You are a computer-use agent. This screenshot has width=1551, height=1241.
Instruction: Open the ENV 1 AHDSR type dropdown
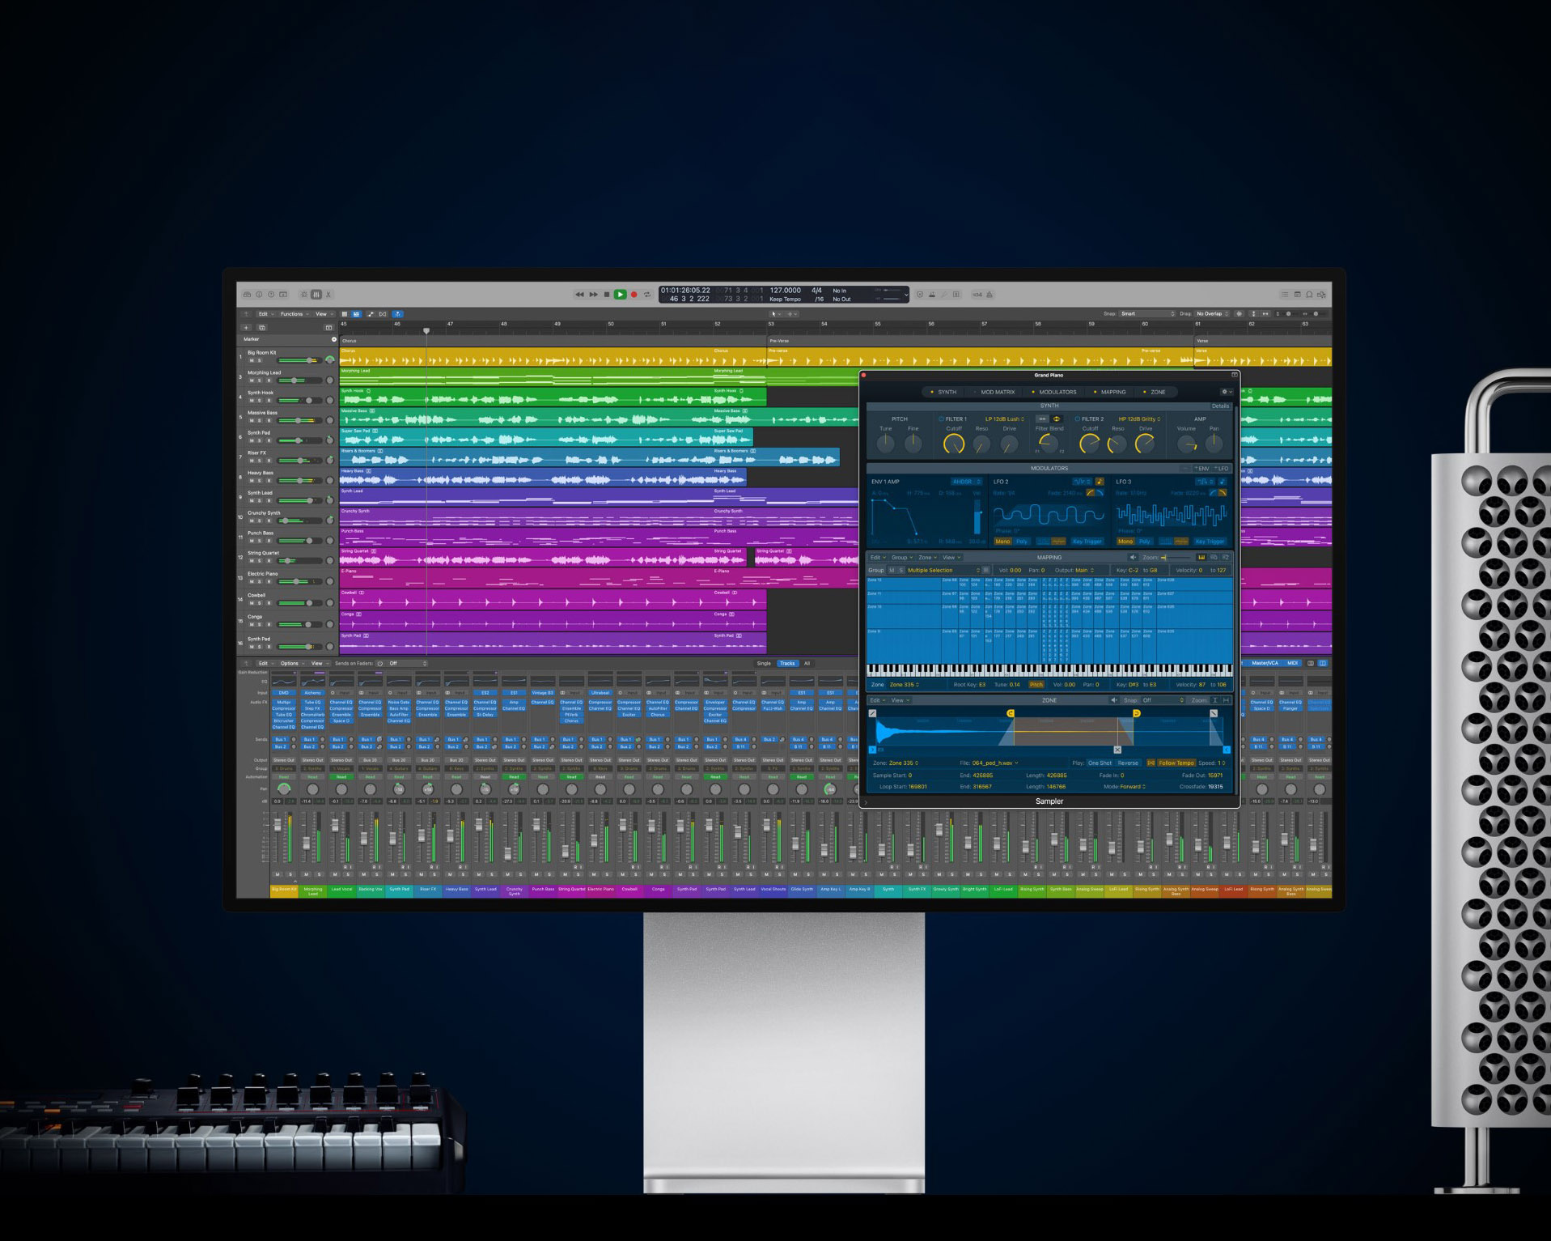click(965, 482)
